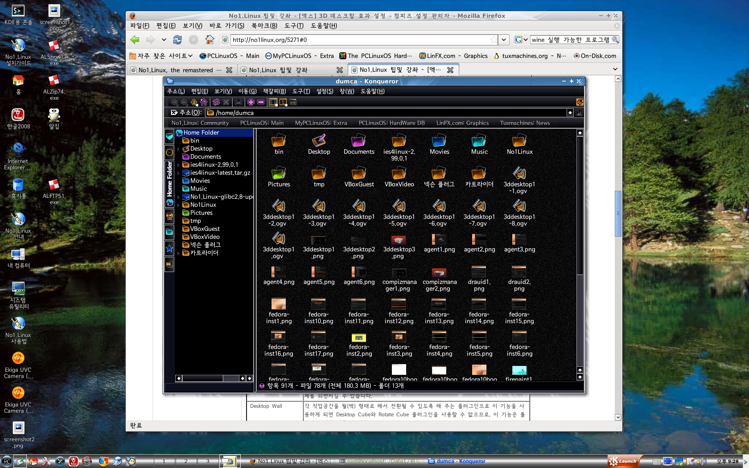Open the Documents folder icon in file view

click(359, 145)
